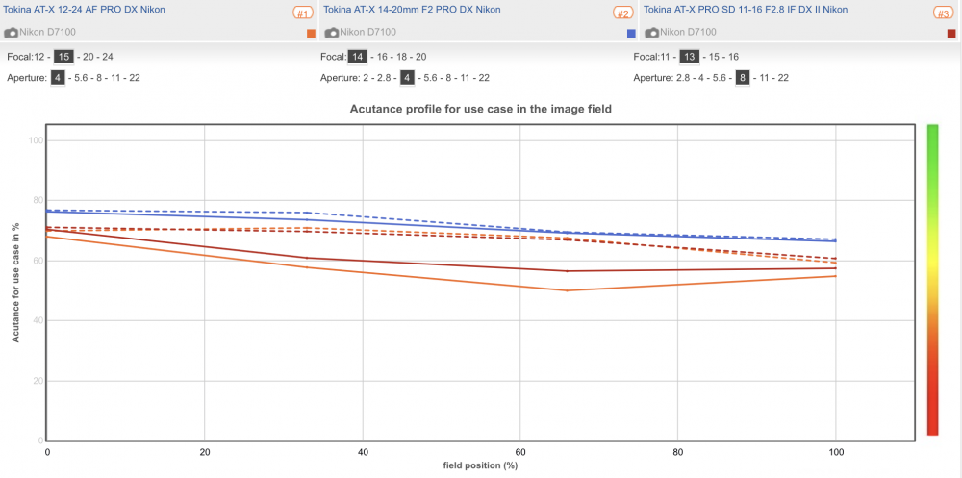Click the orange legend swatch for lens #1
The image size is (962, 478).
[x=311, y=33]
